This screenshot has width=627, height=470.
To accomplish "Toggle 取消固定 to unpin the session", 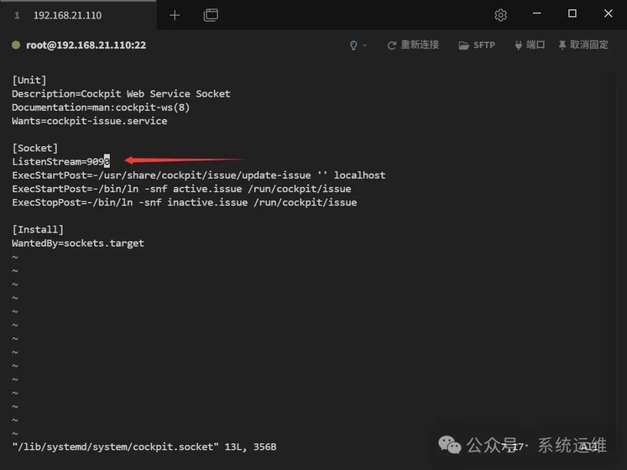I will 590,45.
